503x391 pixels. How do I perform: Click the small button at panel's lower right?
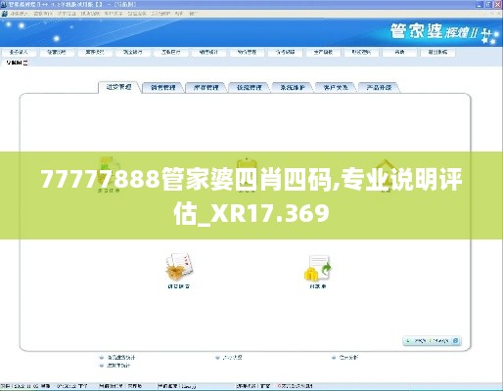tap(456, 341)
